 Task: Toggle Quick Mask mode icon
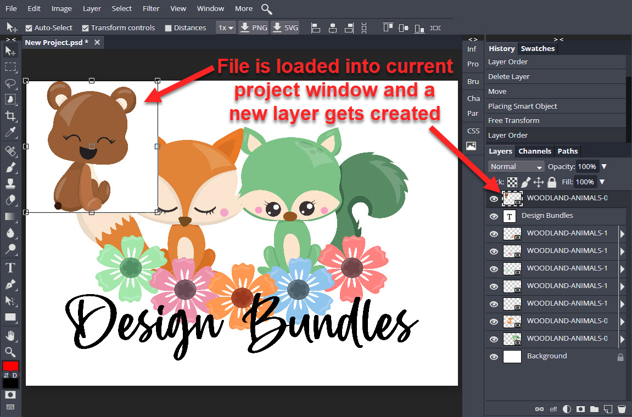coord(10,395)
